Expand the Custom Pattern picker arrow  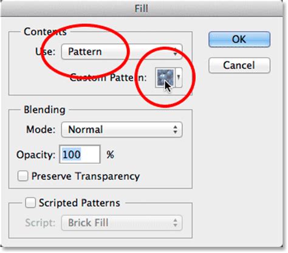(x=179, y=78)
